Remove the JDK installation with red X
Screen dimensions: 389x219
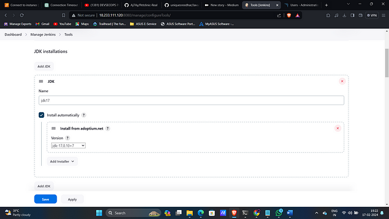coord(342,81)
